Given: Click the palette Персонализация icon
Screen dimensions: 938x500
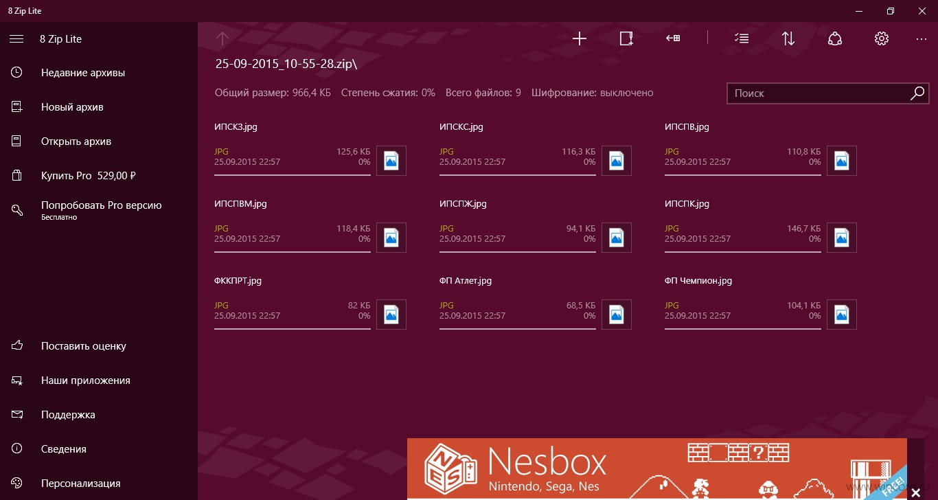Looking at the screenshot, I should (x=16, y=484).
